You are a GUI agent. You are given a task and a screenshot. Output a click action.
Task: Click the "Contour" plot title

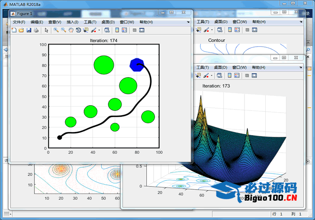pyautogui.click(x=217, y=40)
